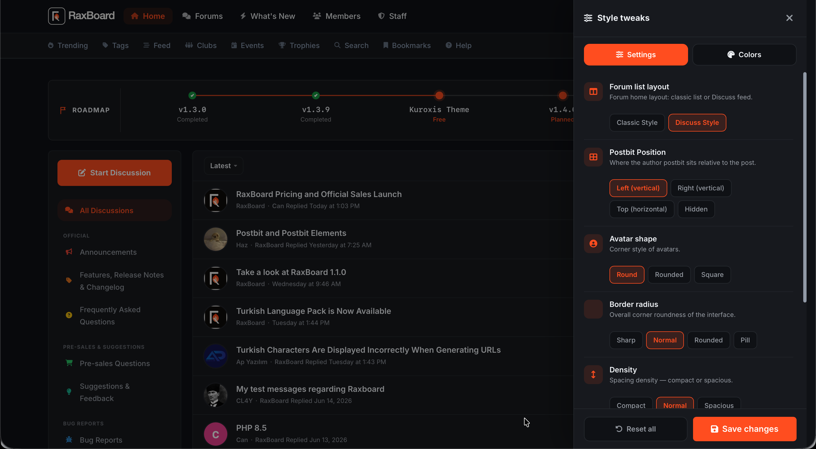Click the ROADMAP flag icon
Screen dimensions: 816x449
[63, 110]
